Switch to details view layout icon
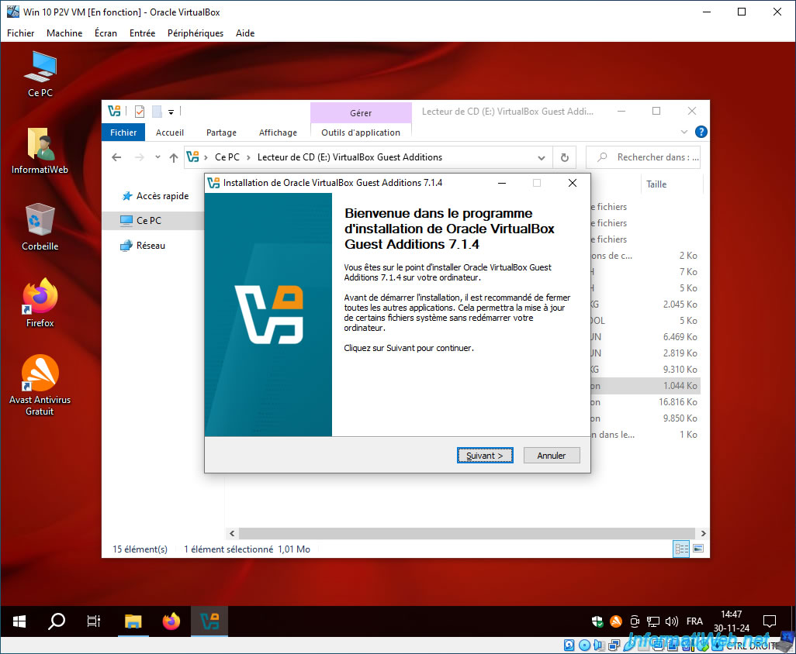 [681, 549]
